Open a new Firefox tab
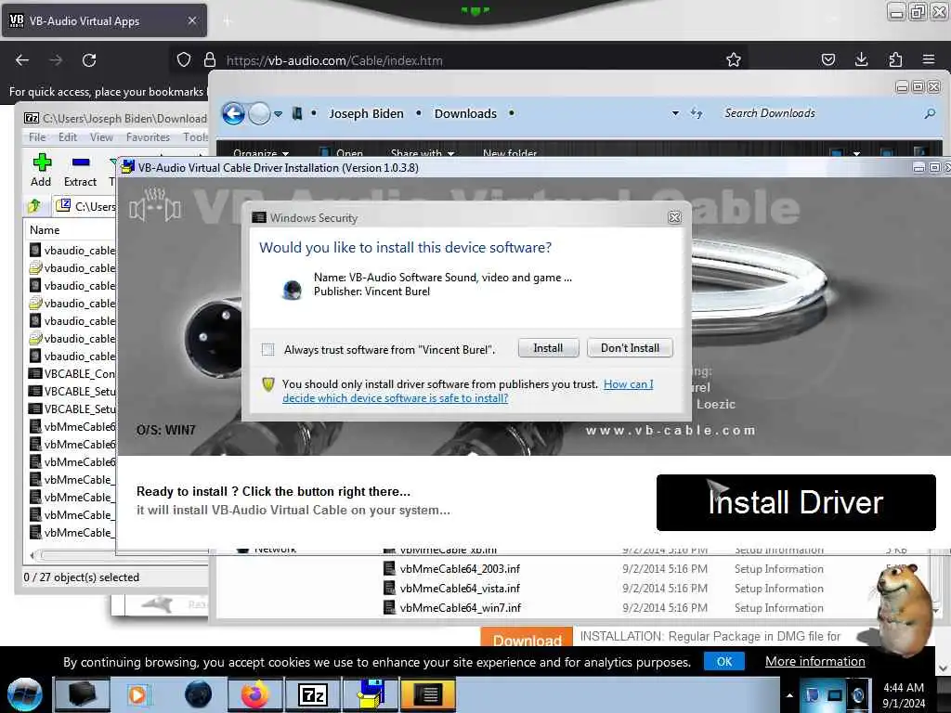Viewport: 951px width, 713px height. (x=228, y=21)
